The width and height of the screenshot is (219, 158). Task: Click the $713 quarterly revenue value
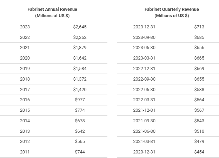coord(199,27)
